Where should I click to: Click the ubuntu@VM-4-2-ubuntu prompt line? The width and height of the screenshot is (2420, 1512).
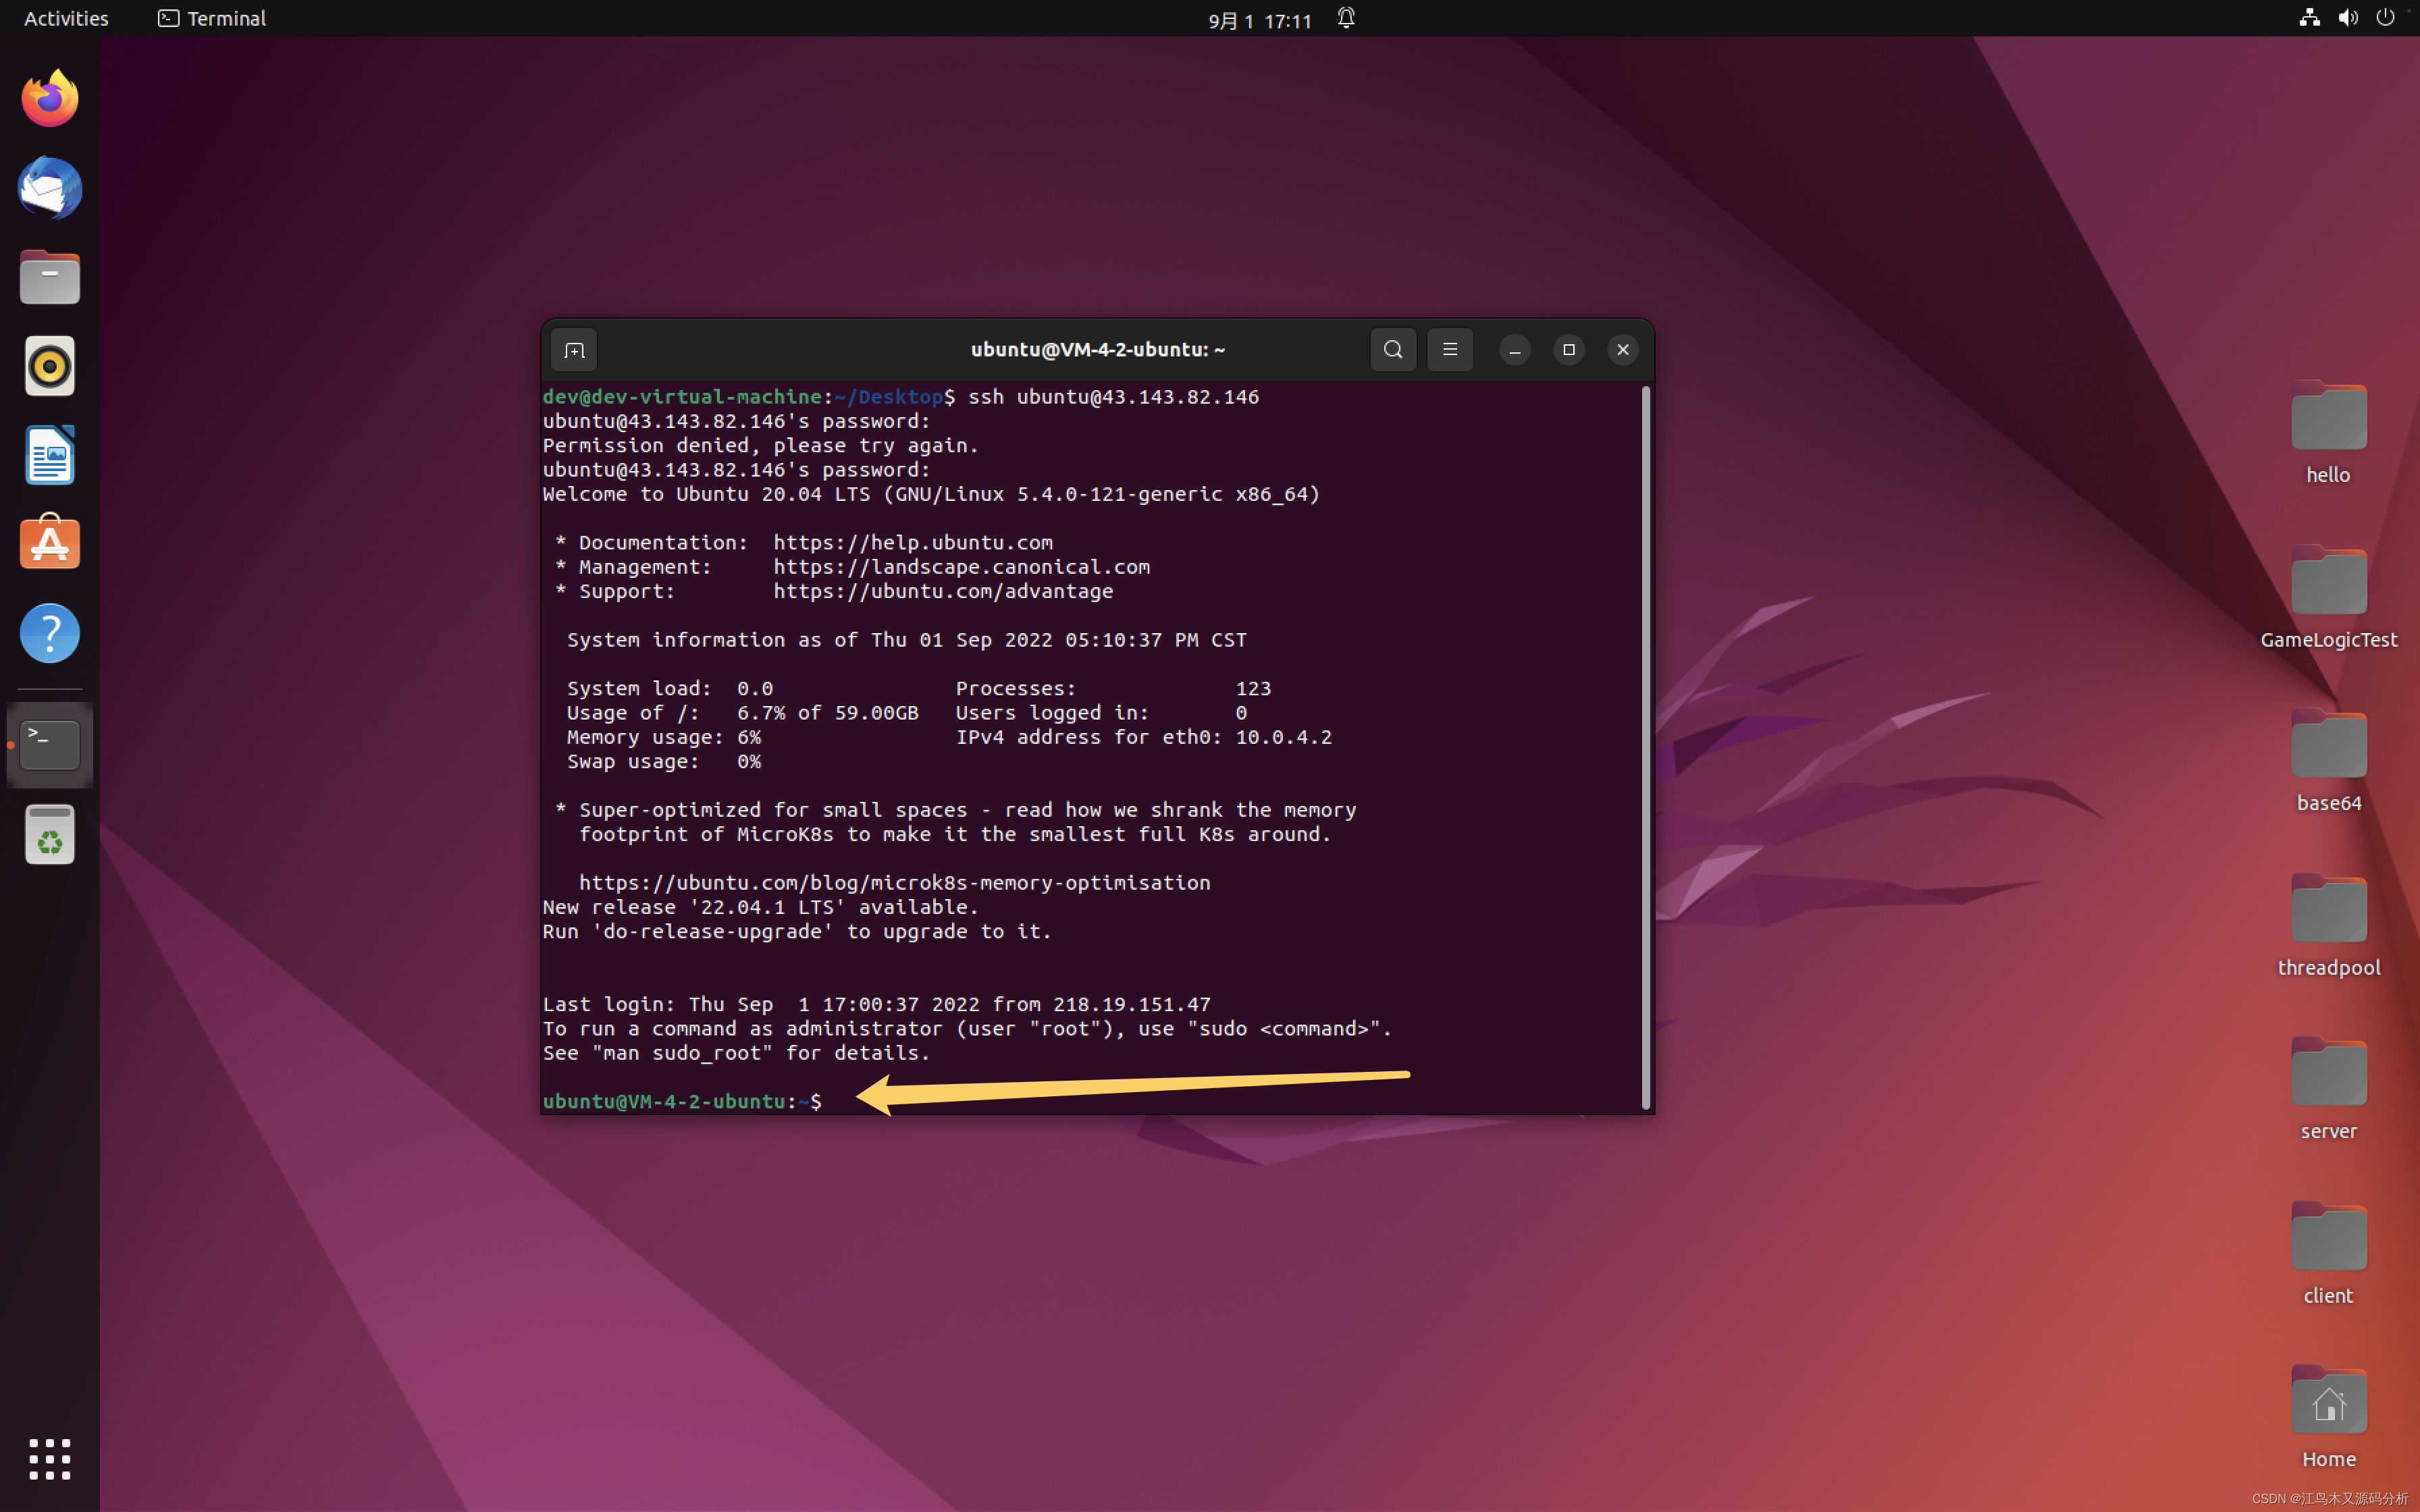tap(682, 1101)
